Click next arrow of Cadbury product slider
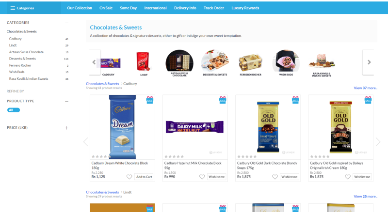Image resolution: width=388 pixels, height=212 pixels. click(378, 142)
